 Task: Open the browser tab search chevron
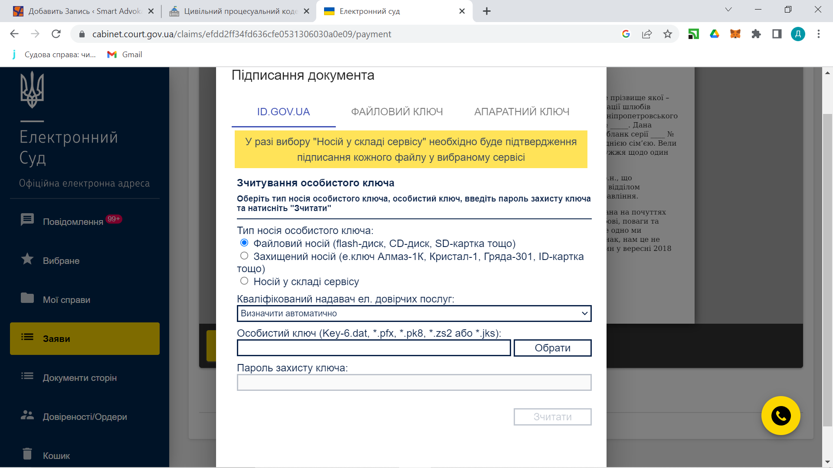pyautogui.click(x=728, y=10)
